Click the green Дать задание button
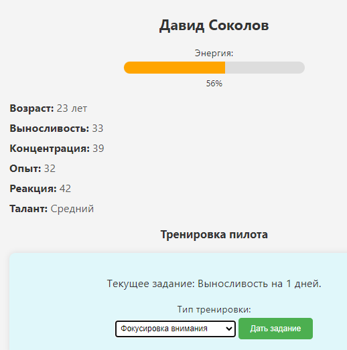This screenshot has height=350, width=347. pos(275,329)
